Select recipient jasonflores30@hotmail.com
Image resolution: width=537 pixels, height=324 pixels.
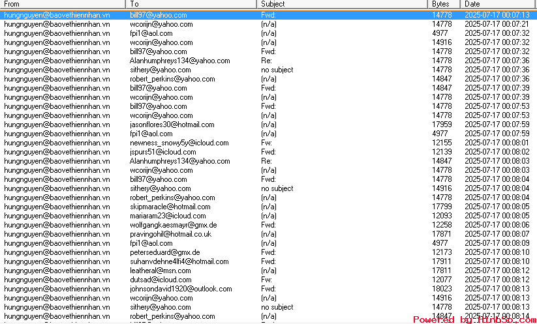172,125
